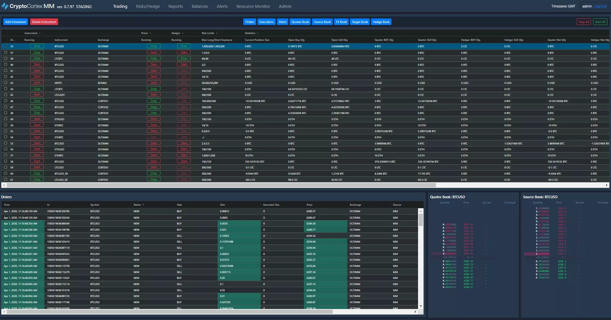Screen dimensions: 611x320
Task: Click order Id 1585619636104783
Action: (x=58, y=211)
